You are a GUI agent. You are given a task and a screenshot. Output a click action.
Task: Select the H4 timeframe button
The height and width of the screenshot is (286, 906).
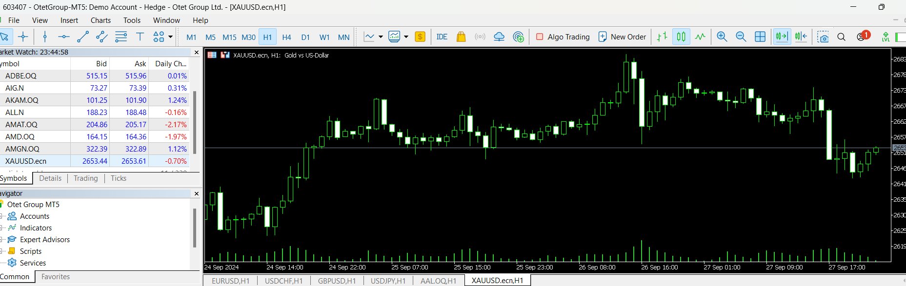point(286,37)
